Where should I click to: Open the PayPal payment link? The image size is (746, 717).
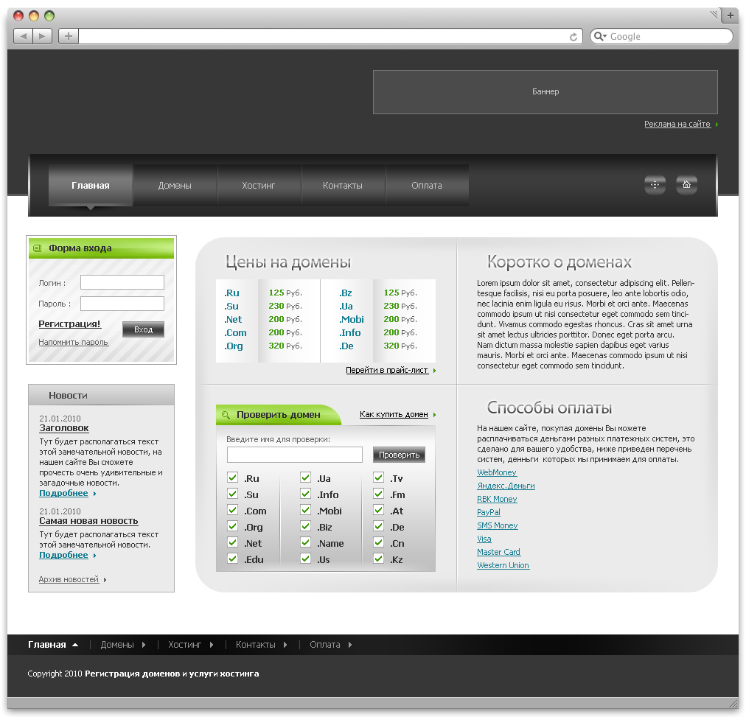coord(489,513)
